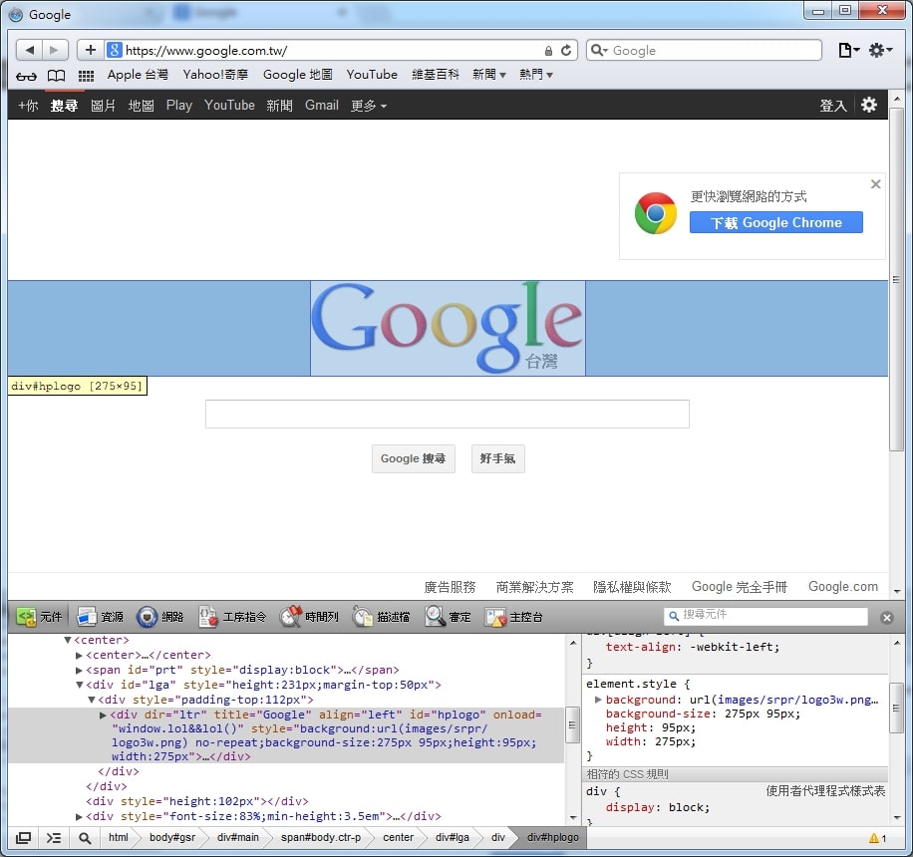
Task: Dock or undock the inspector window icon
Action: (23, 838)
